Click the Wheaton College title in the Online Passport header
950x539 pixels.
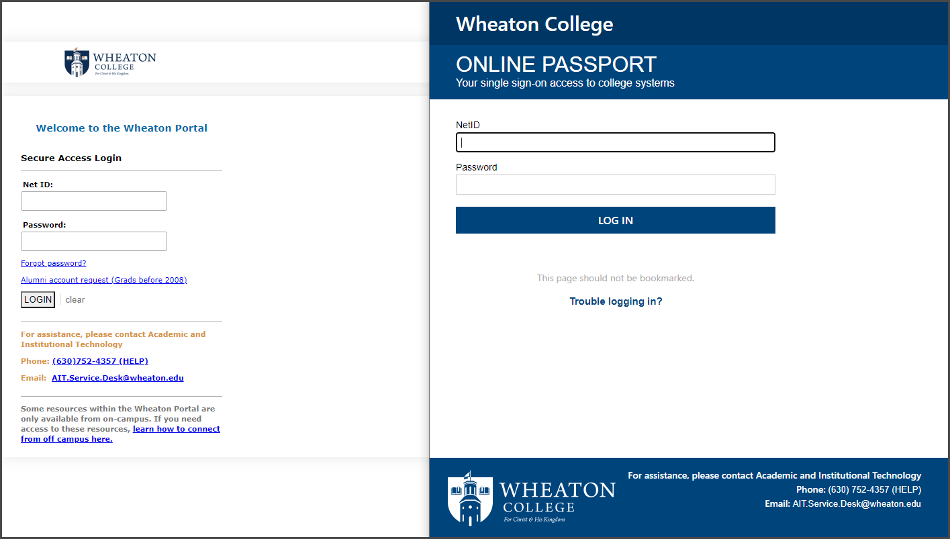click(534, 24)
